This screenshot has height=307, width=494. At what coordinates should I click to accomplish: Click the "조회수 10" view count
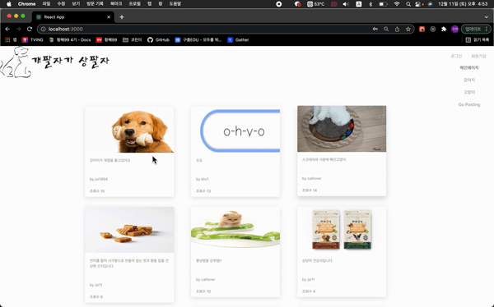(203, 291)
